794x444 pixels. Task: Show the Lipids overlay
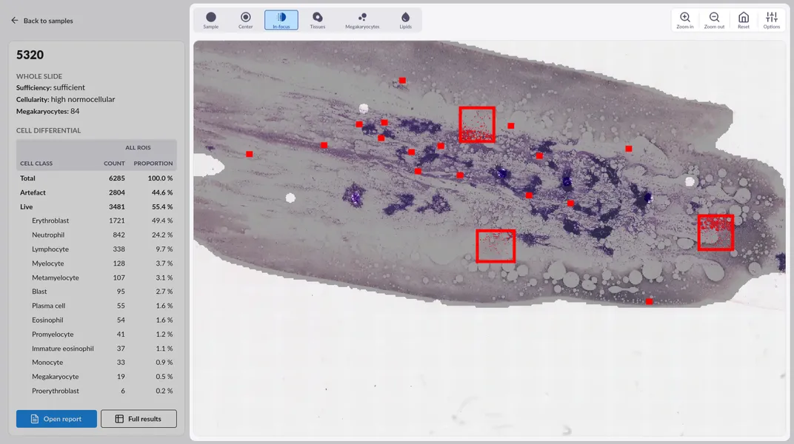[405, 20]
